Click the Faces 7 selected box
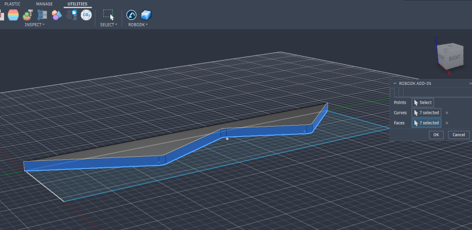This screenshot has width=472, height=230. click(426, 123)
